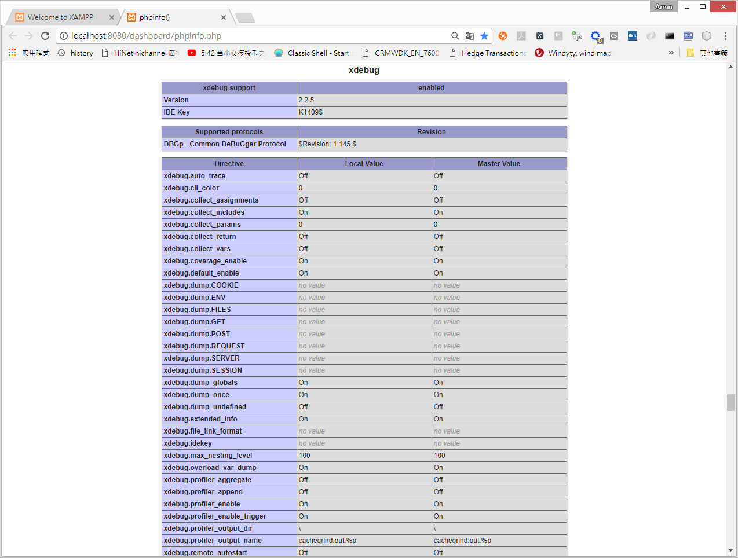Bookmark this page with the star icon
Viewport: 738px width, 558px height.
click(x=484, y=36)
